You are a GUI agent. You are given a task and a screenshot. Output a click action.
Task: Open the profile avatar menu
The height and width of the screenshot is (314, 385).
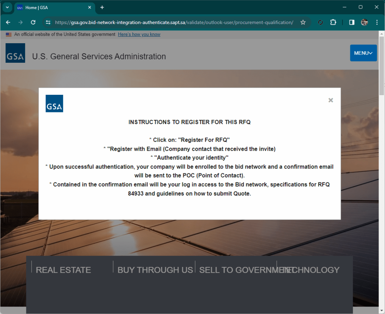(x=364, y=22)
